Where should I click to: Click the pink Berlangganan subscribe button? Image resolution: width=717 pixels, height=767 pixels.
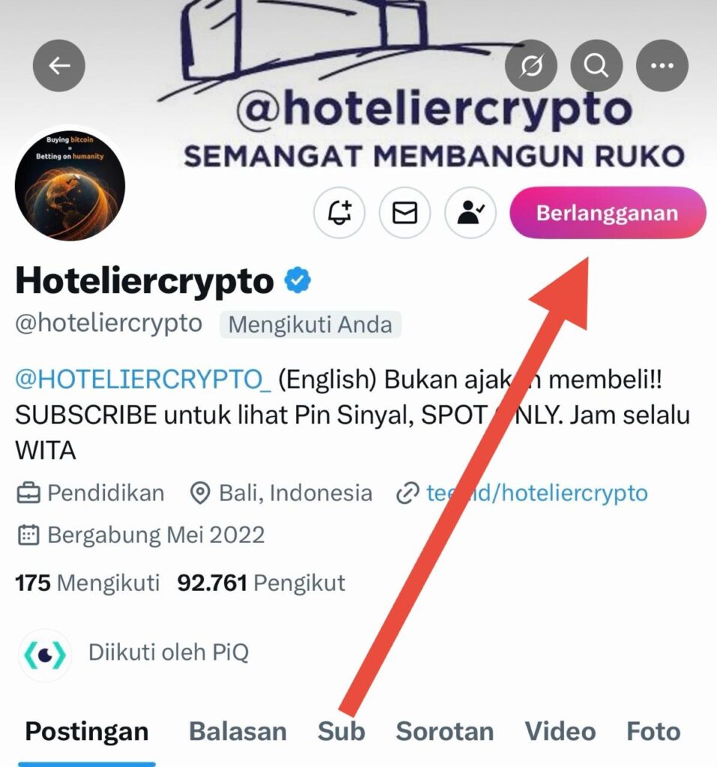(x=608, y=213)
